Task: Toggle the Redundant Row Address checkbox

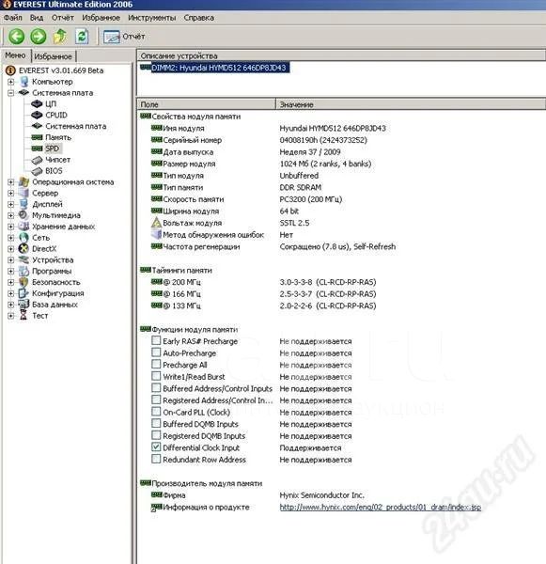Action: [156, 459]
